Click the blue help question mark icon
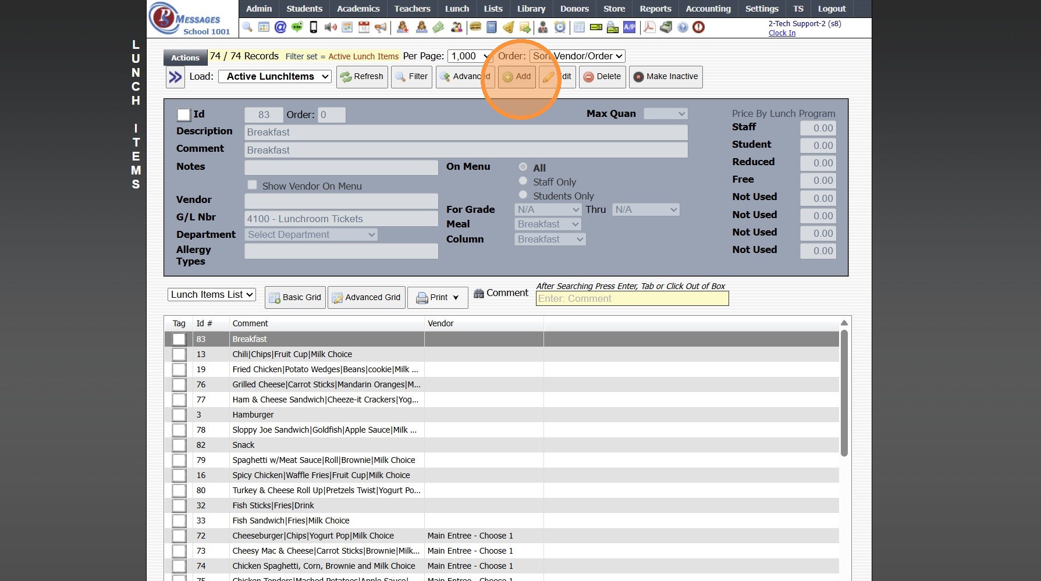This screenshot has height=581, width=1041. (683, 27)
